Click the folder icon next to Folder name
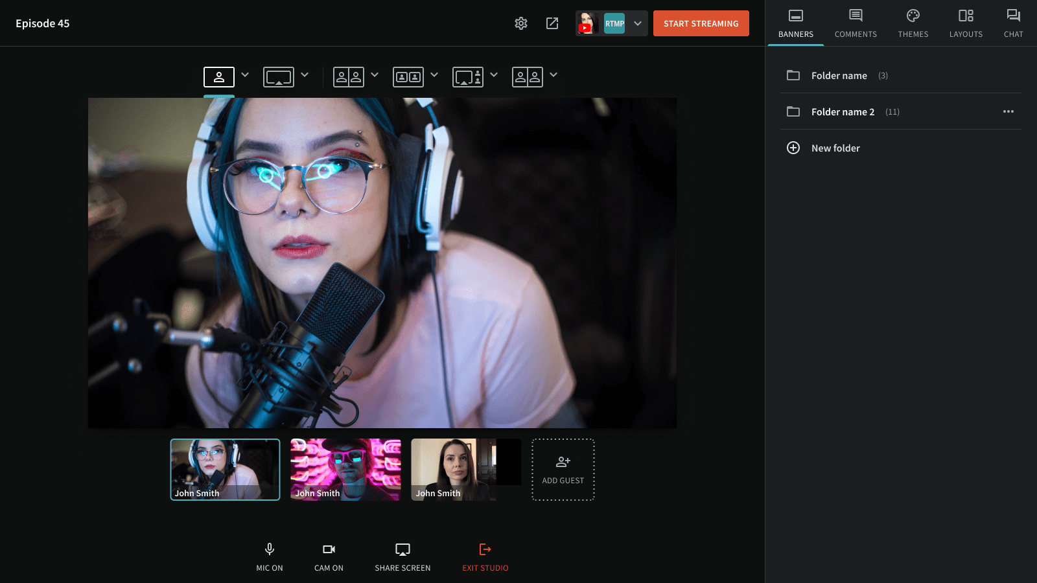 pyautogui.click(x=793, y=75)
